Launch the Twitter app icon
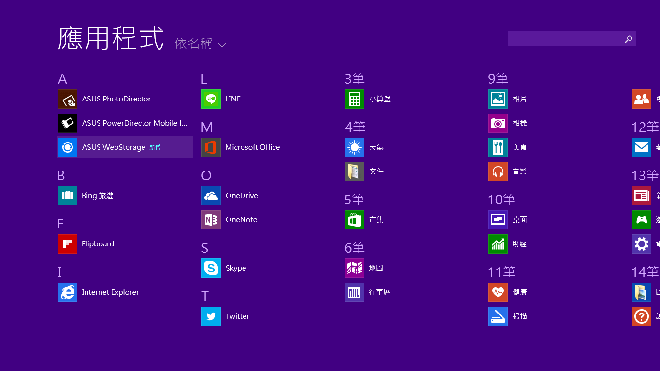660x371 pixels. 211,316
